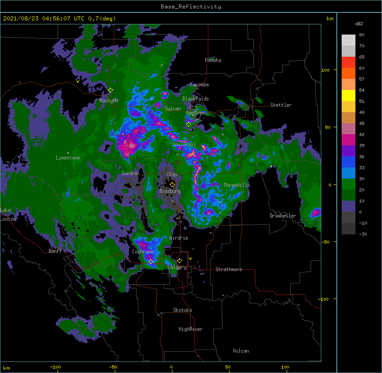This screenshot has height=373, width=382.
Task: Click the Okotoks town label
Action: coord(183,310)
